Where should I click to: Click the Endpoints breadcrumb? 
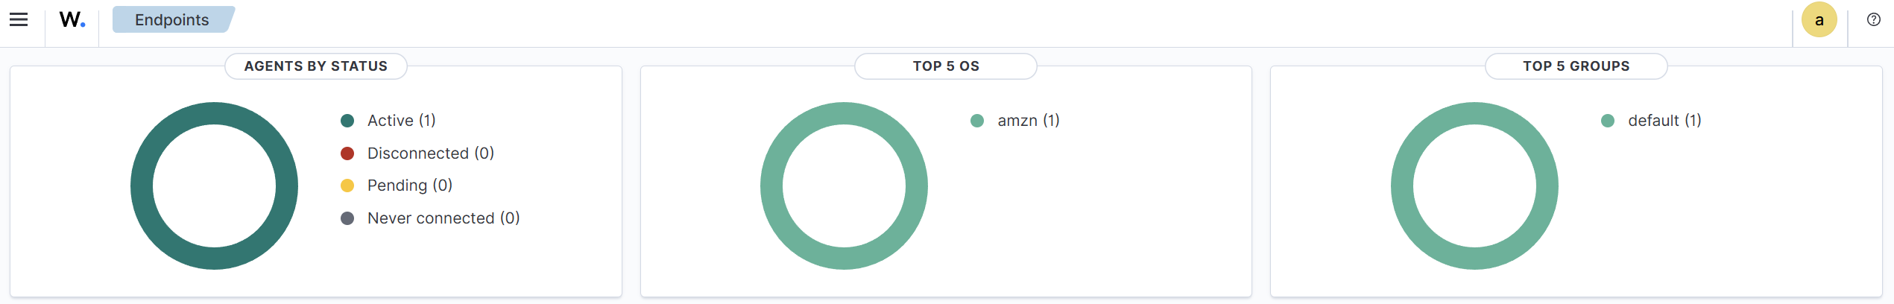172,20
